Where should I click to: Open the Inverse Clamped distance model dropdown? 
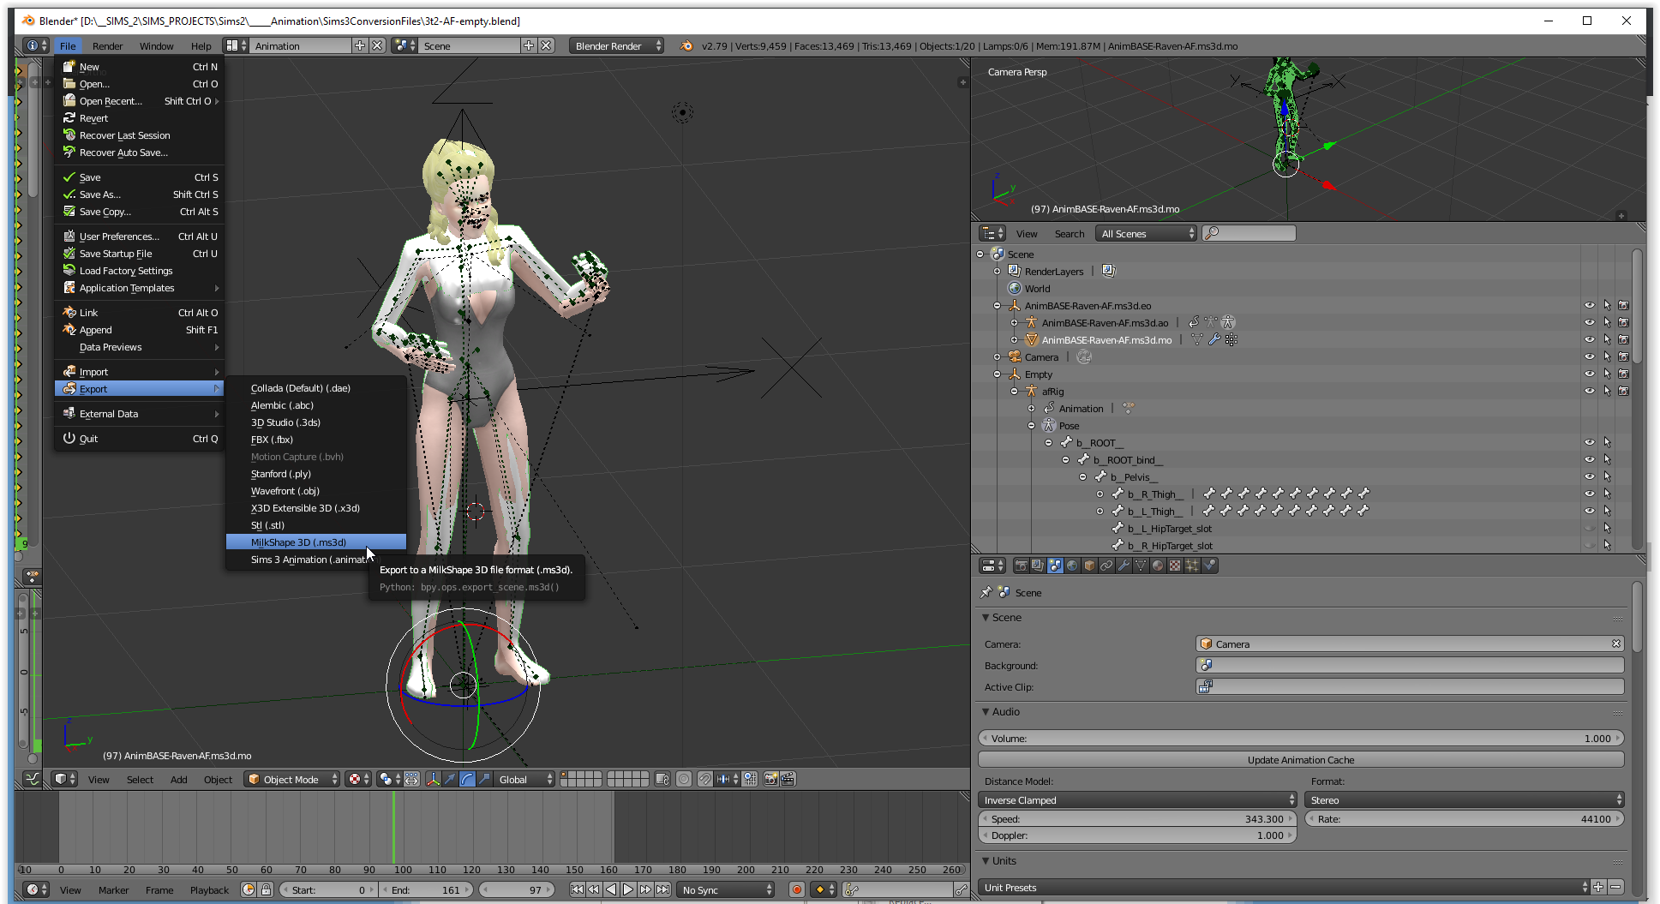point(1136,799)
